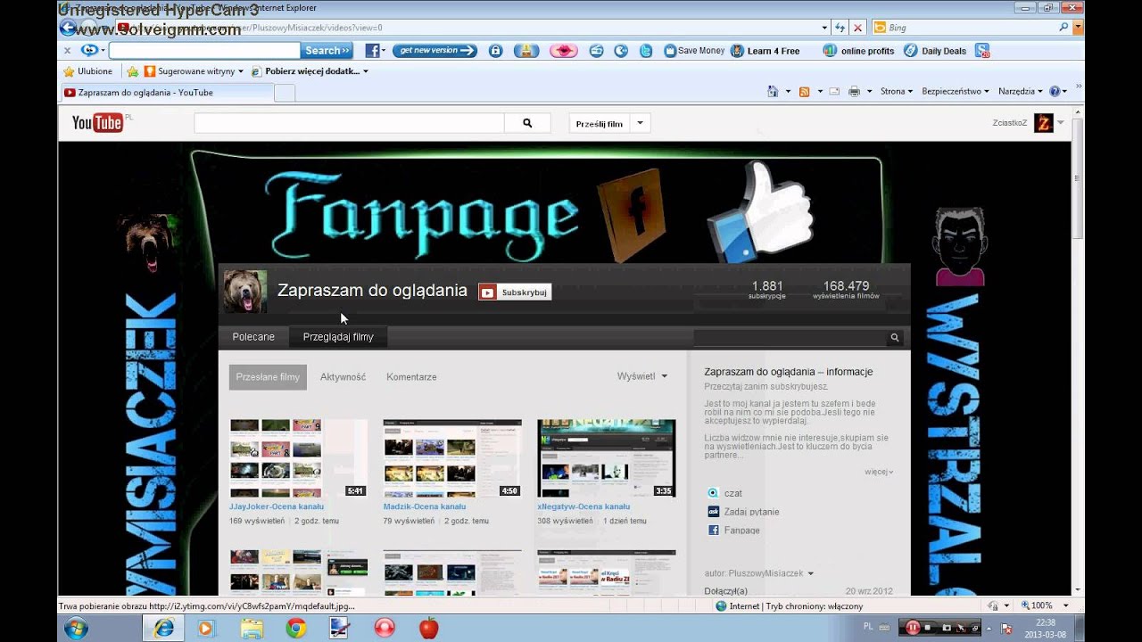Click the stop (X) button in address bar
The height and width of the screenshot is (642, 1142).
point(857,28)
